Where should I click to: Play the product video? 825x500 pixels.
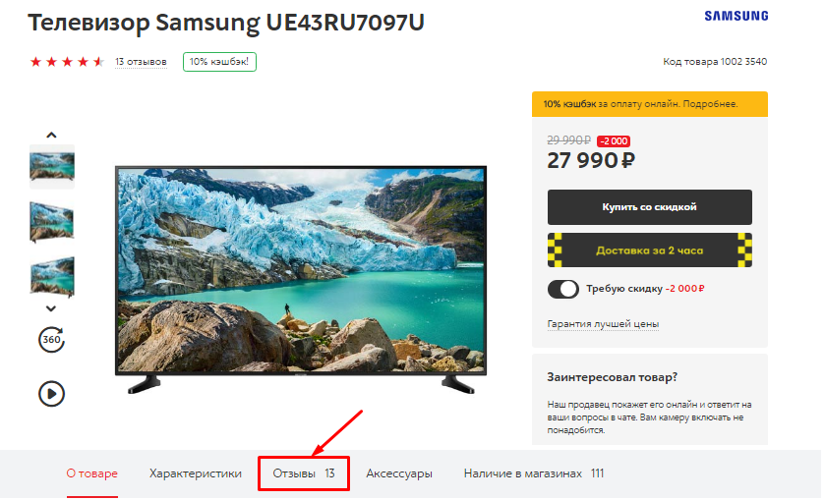(x=51, y=394)
